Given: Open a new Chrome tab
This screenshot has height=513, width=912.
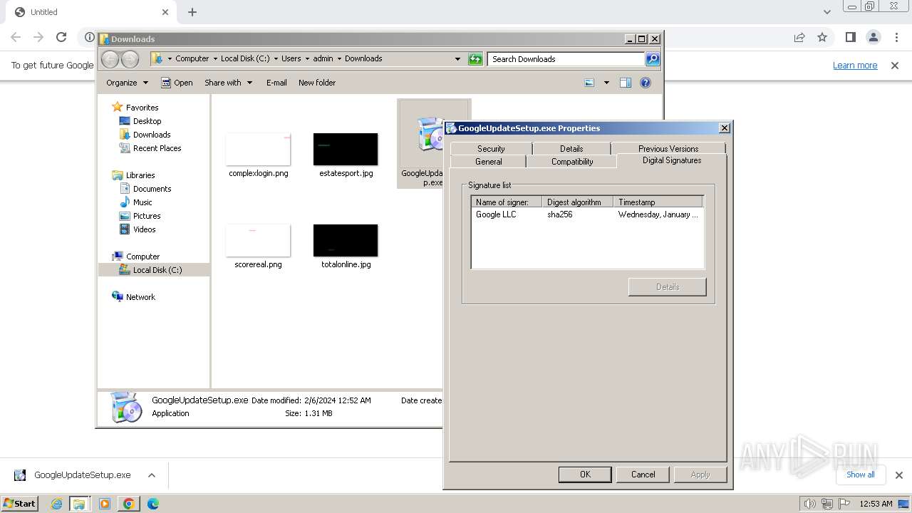Looking at the screenshot, I should point(192,12).
